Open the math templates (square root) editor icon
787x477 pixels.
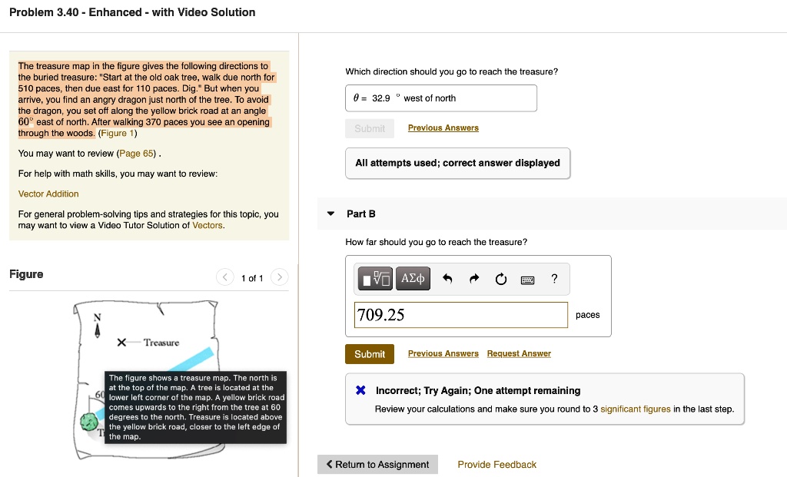[374, 278]
